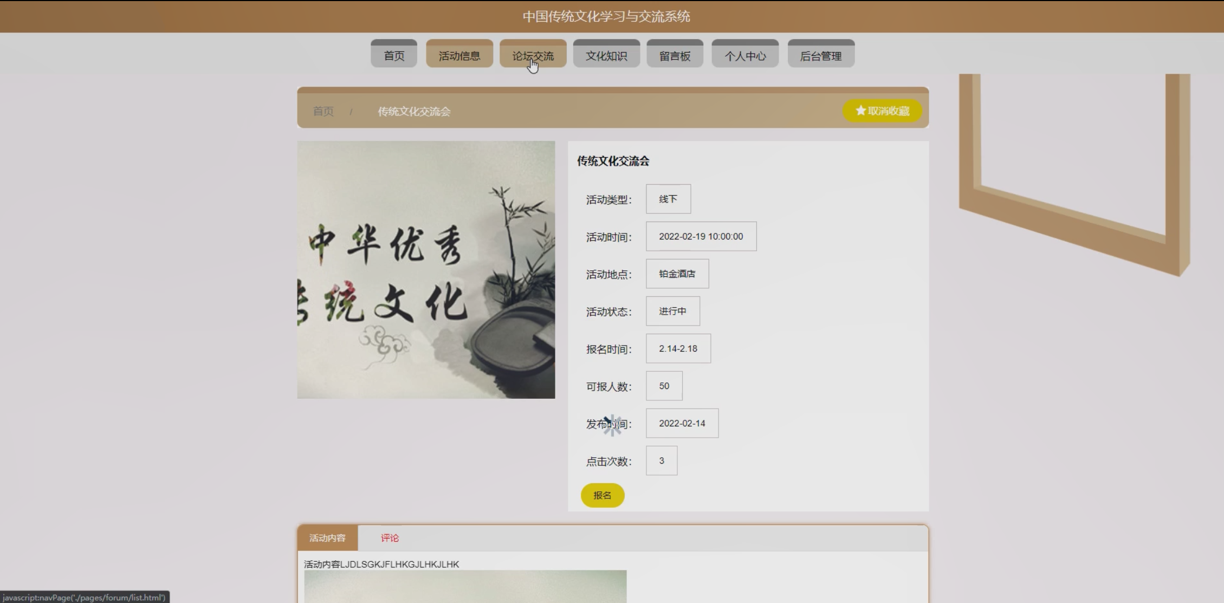Screen dimensions: 1224x603
Task: Click the content image below 活动内容 text
Action: click(x=465, y=586)
